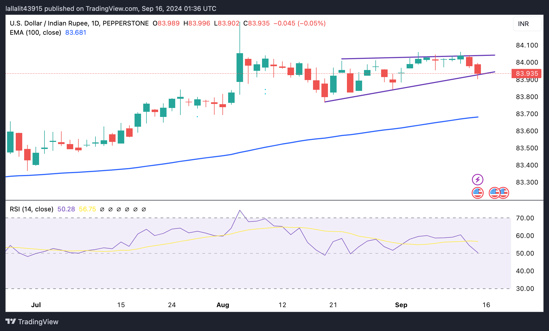
Task: Click the third null symbol in RSI legend
Action: coord(119,209)
